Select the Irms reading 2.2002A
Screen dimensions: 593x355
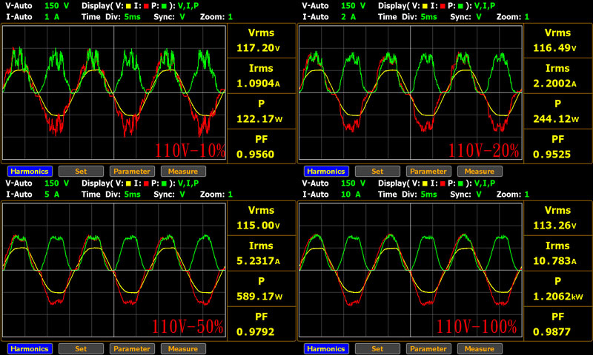click(554, 84)
